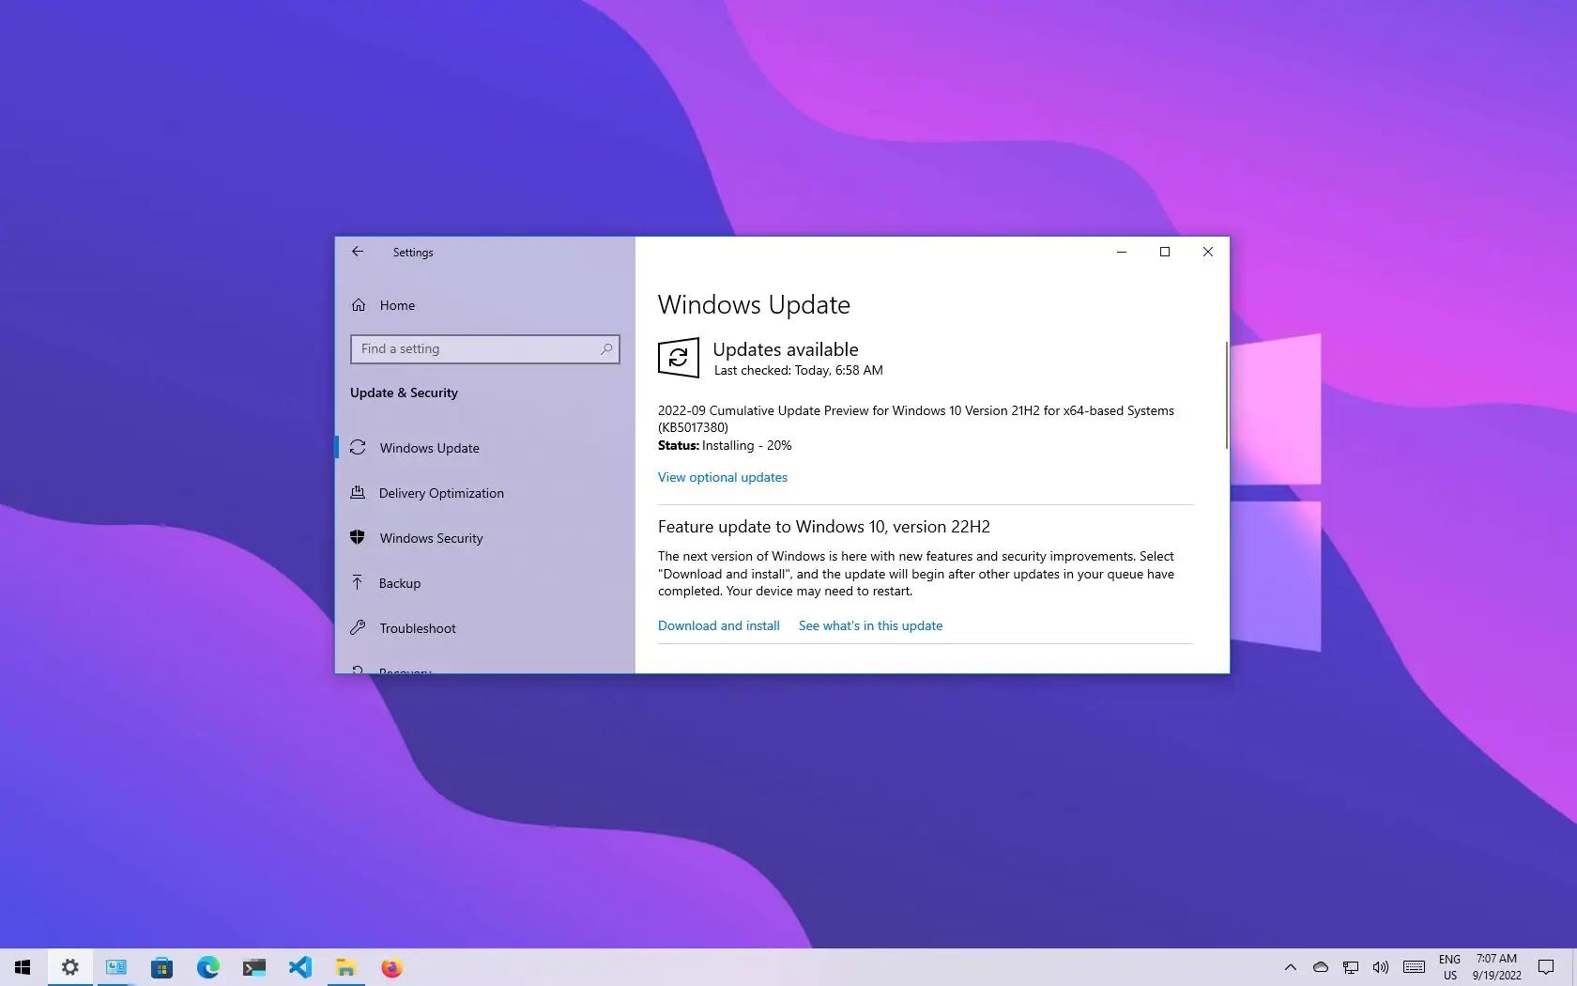The width and height of the screenshot is (1577, 986).
Task: Click the volume speaker tray icon
Action: pyautogui.click(x=1380, y=967)
